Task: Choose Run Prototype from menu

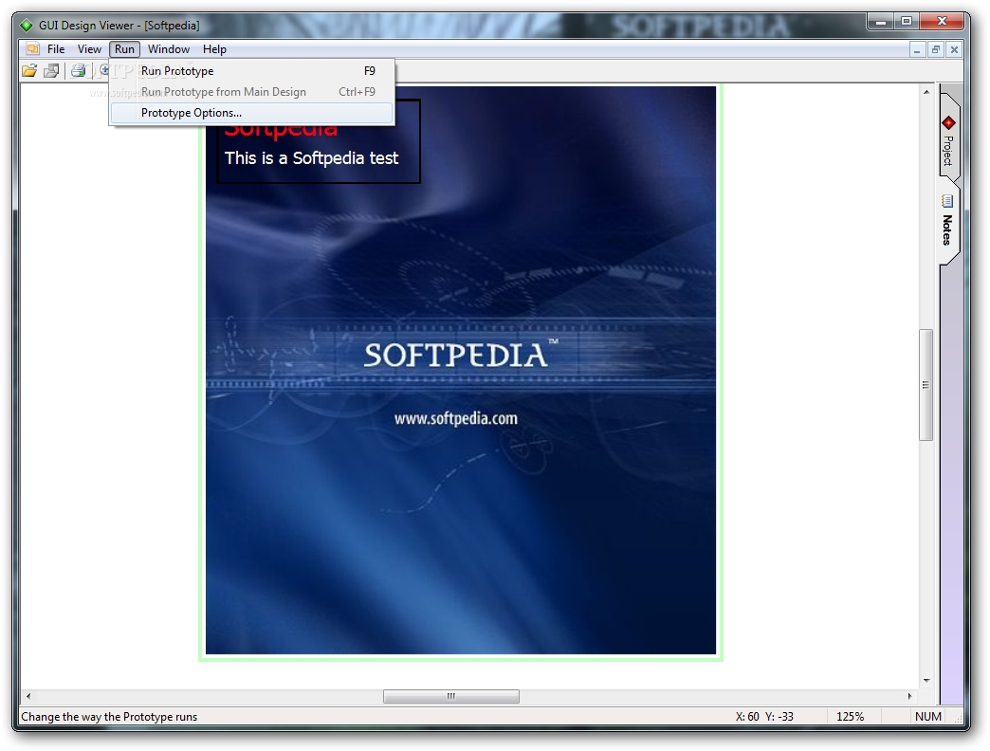Action: (x=252, y=71)
